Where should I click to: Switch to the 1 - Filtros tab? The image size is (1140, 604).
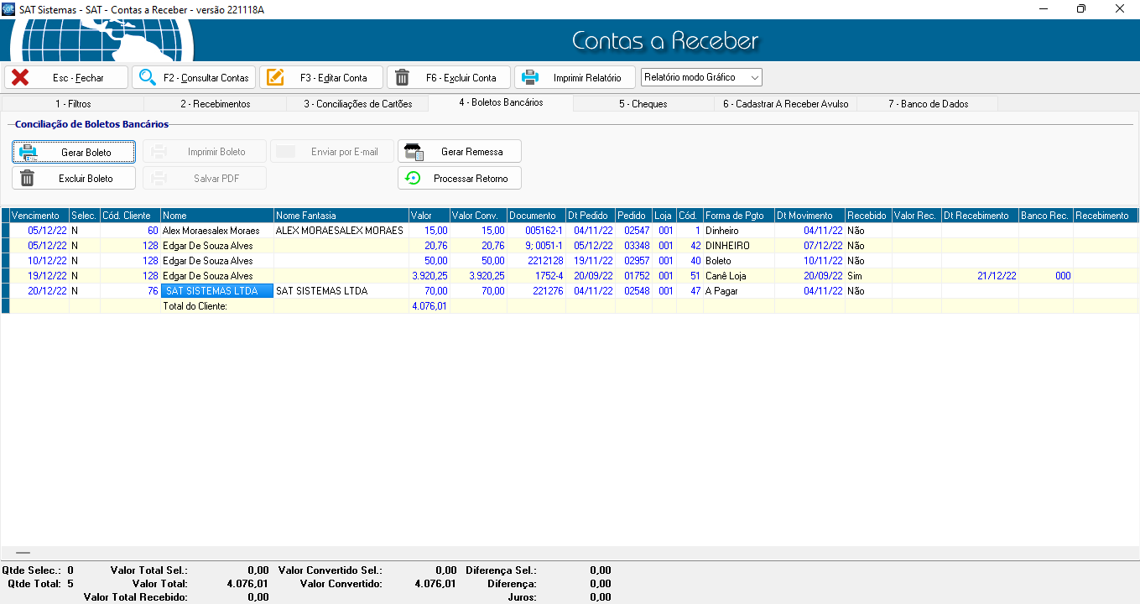coord(73,104)
